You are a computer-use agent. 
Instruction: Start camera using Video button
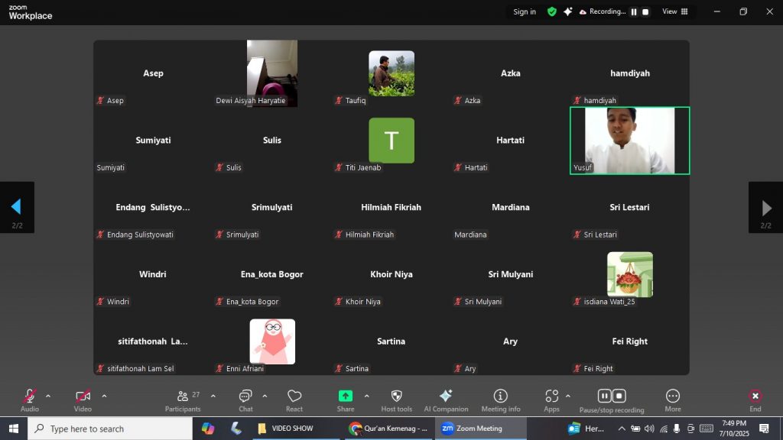pyautogui.click(x=83, y=396)
